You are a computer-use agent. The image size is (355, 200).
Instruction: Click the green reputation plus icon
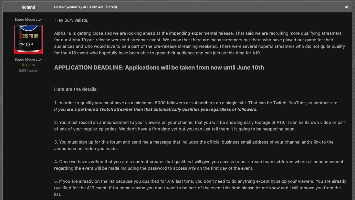click(23, 65)
